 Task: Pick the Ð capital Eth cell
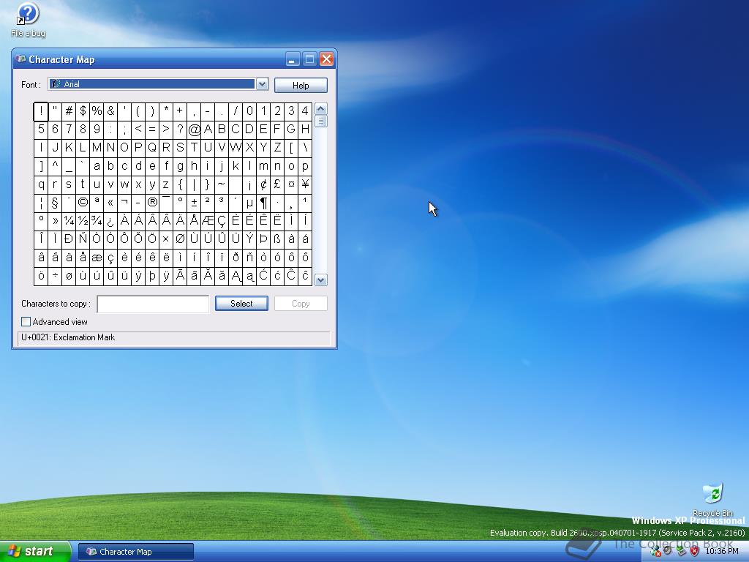69,239
